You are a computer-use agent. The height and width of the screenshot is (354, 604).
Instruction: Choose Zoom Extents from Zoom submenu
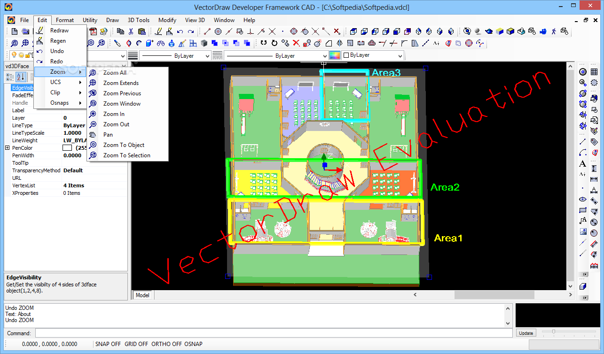(127, 83)
